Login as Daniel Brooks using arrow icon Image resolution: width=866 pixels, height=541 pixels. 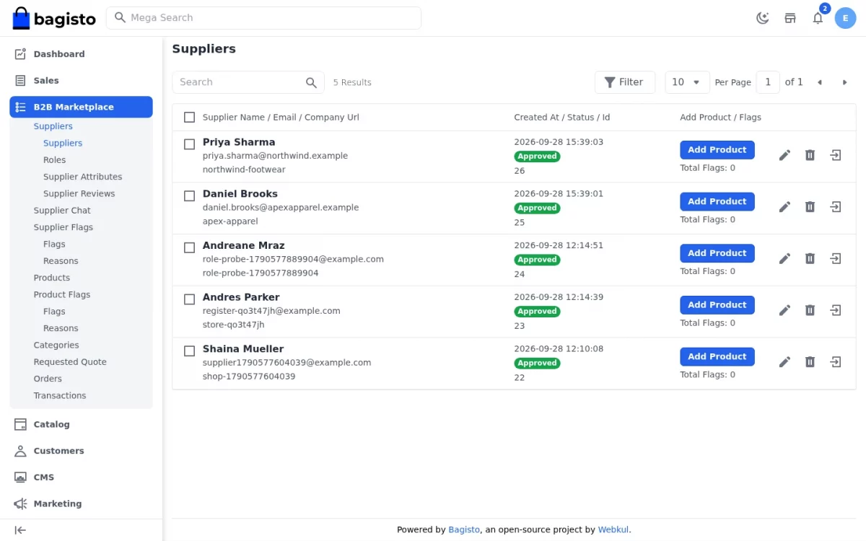pos(836,207)
